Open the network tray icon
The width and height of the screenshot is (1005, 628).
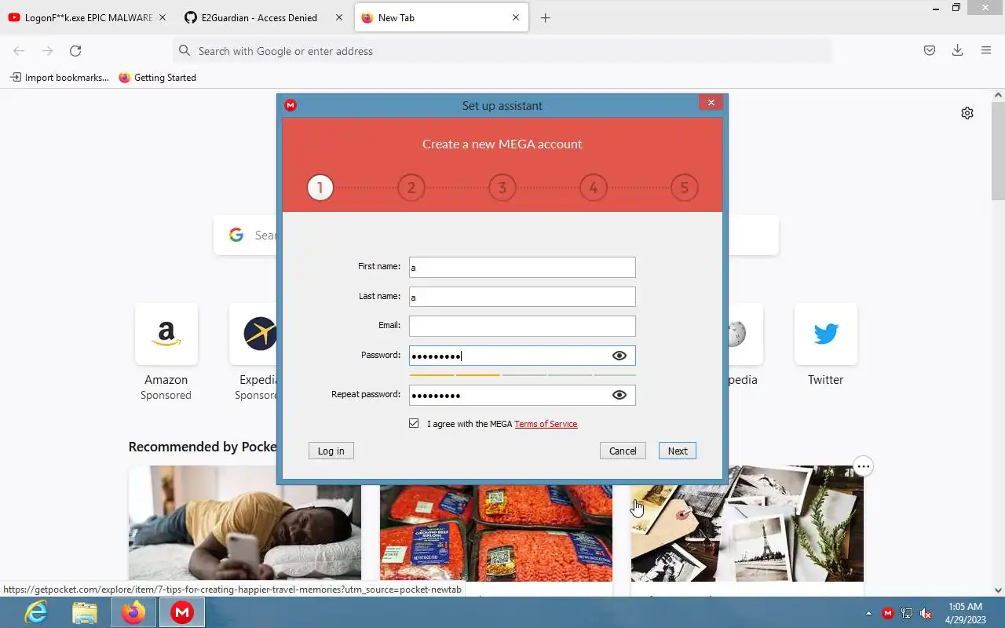pos(907,613)
